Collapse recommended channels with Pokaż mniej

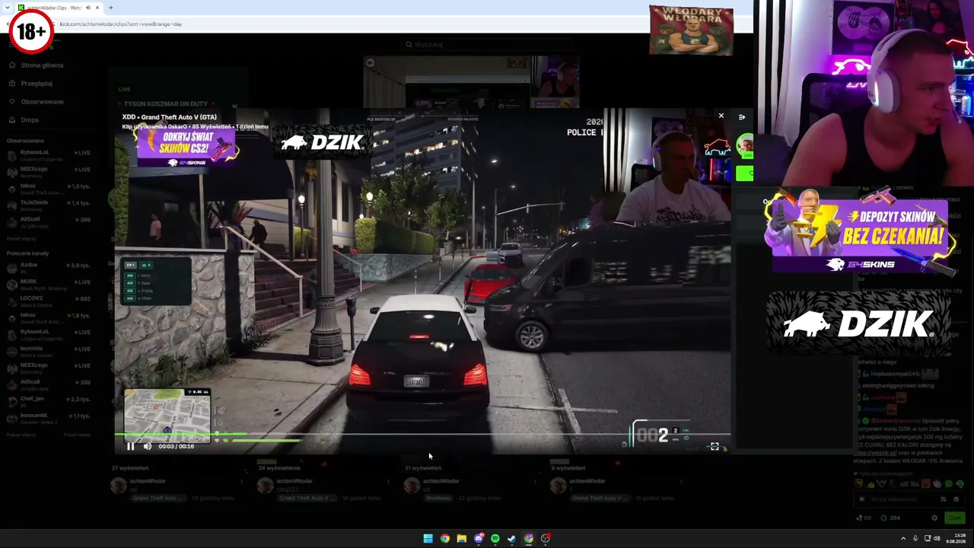[x=78, y=435]
